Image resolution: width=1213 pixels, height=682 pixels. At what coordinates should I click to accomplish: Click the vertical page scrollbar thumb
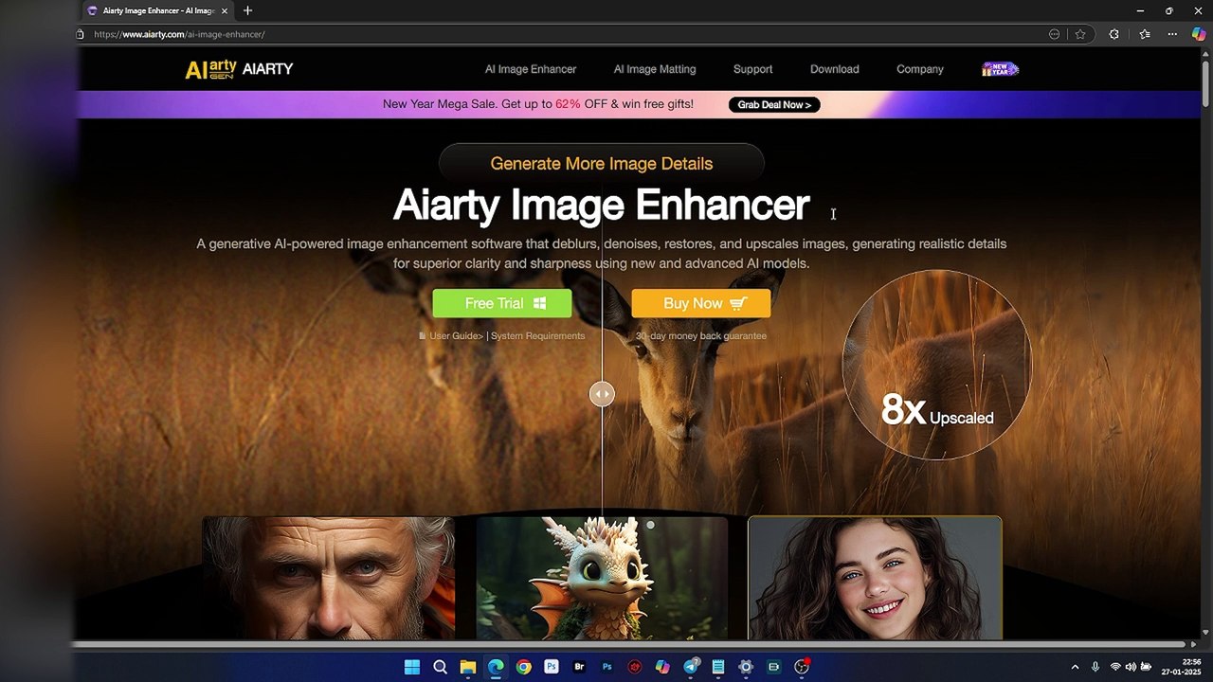[1205, 82]
